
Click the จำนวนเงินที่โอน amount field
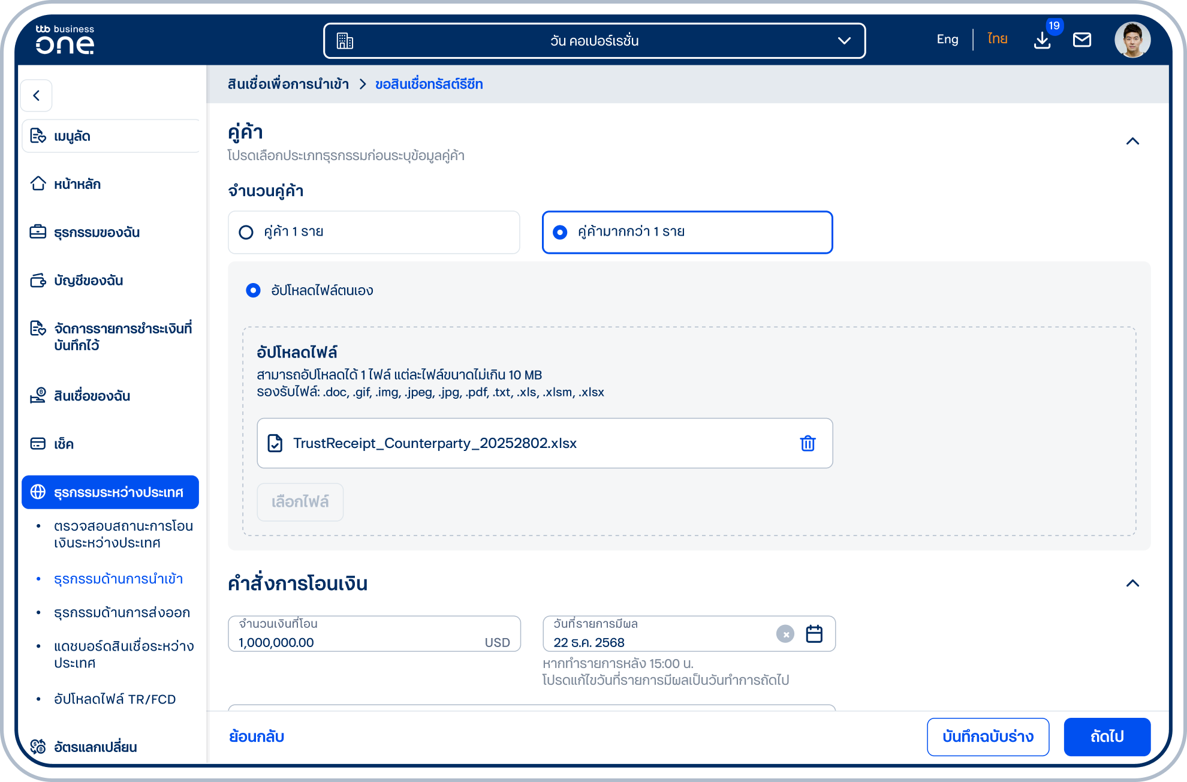374,634
